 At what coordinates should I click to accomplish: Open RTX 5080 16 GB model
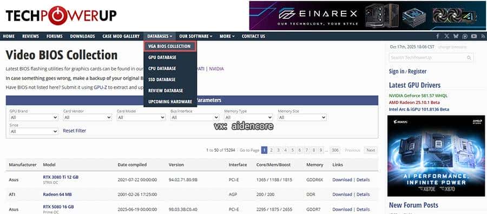(58, 206)
